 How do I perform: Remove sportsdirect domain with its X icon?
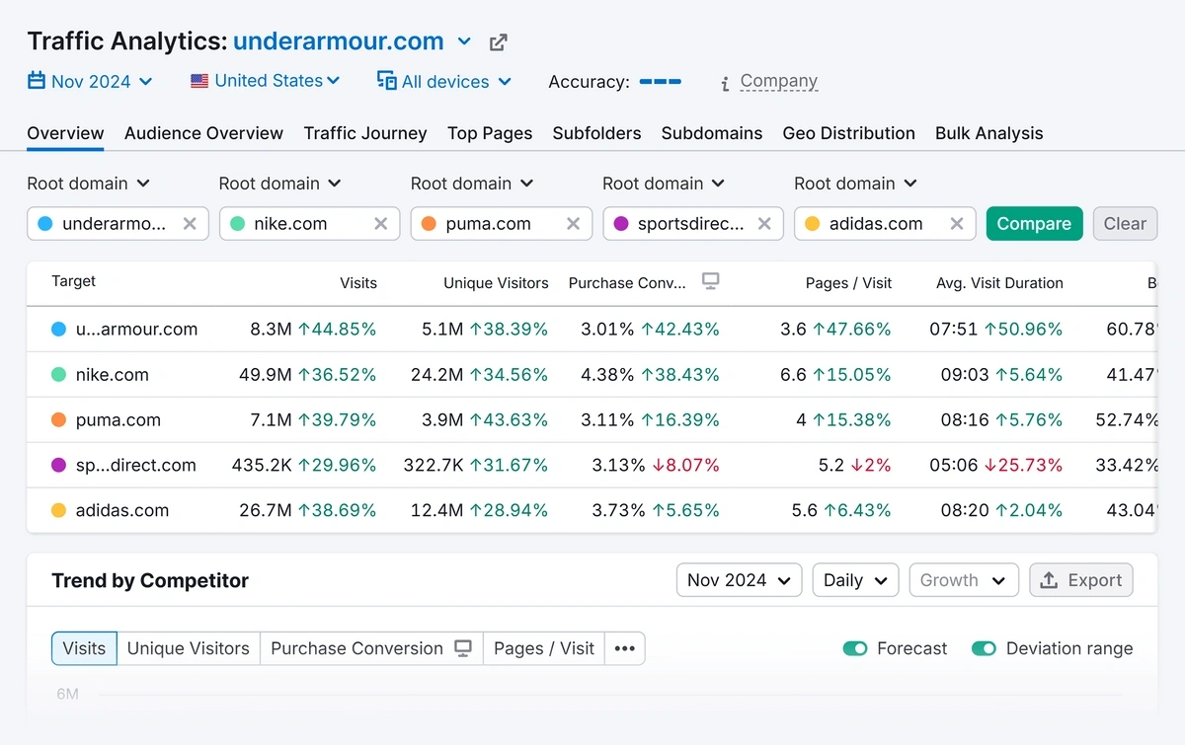pyautogui.click(x=764, y=224)
